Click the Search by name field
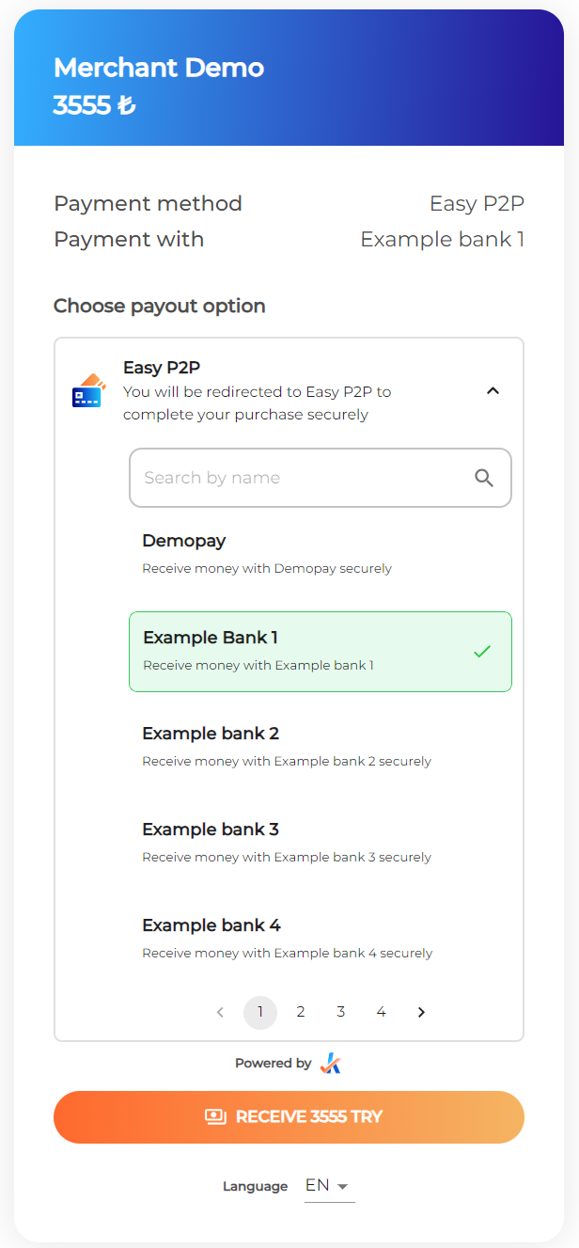 tap(301, 478)
